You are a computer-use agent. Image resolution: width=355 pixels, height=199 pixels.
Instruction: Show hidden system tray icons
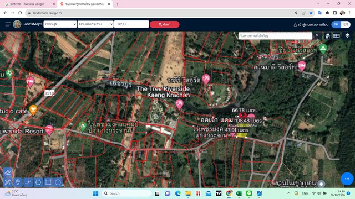tap(288, 193)
